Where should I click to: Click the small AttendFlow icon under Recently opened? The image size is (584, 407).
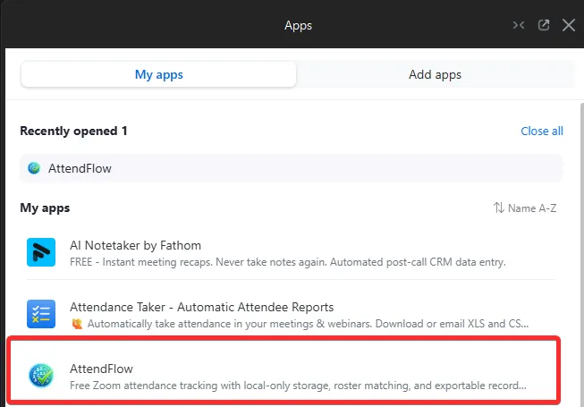pos(34,168)
